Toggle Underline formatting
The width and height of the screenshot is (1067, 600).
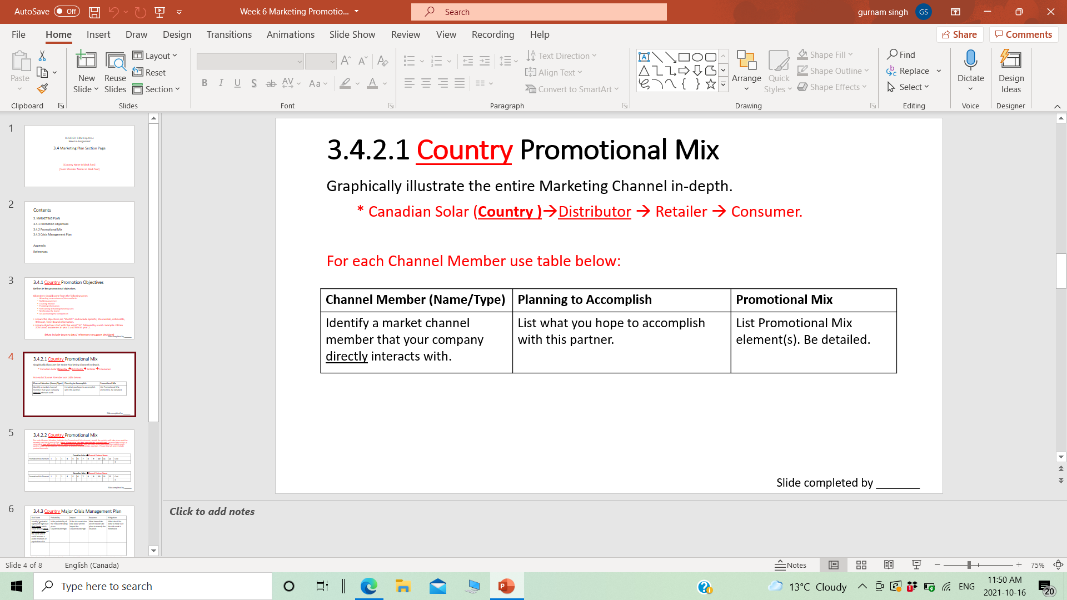(237, 83)
